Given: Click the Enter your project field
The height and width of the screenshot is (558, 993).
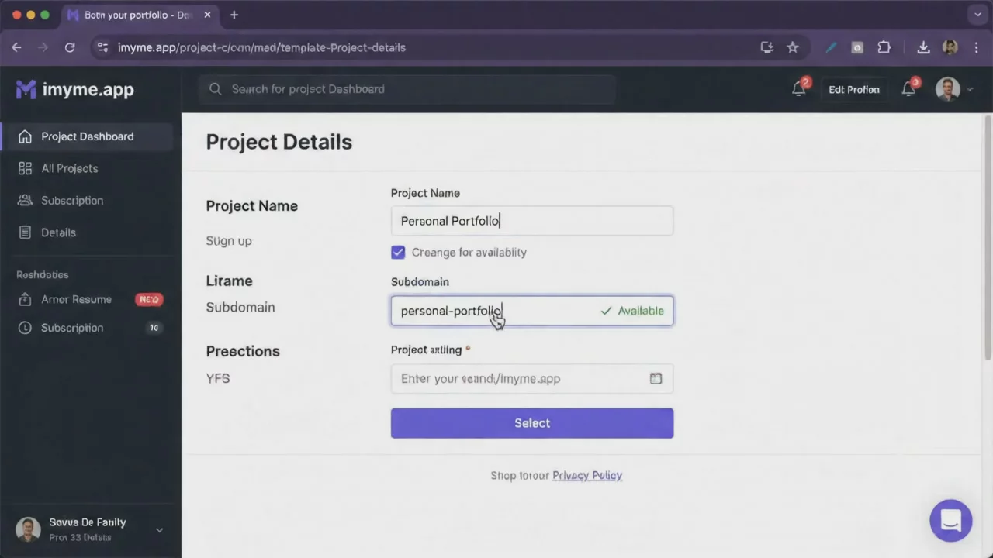Looking at the screenshot, I should point(532,378).
